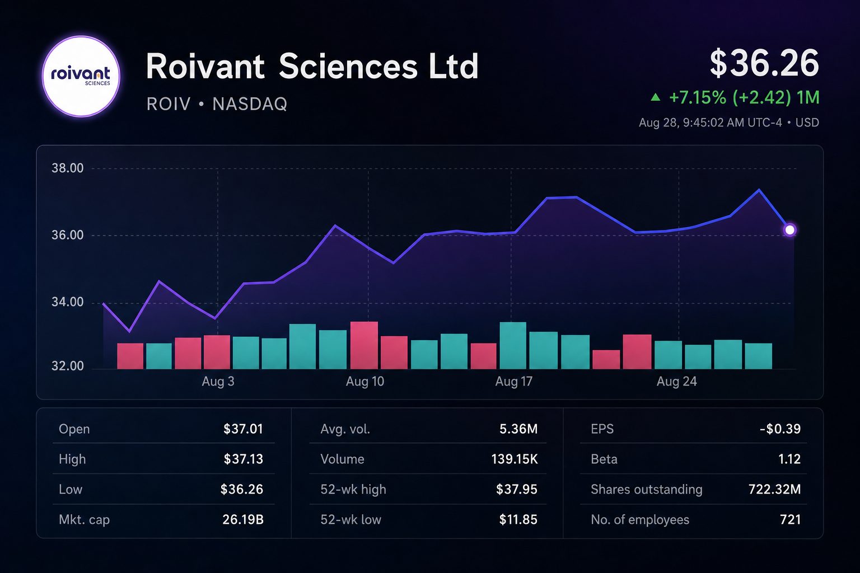Click the Aug 24 date label
The height and width of the screenshot is (573, 860).
[x=676, y=382]
